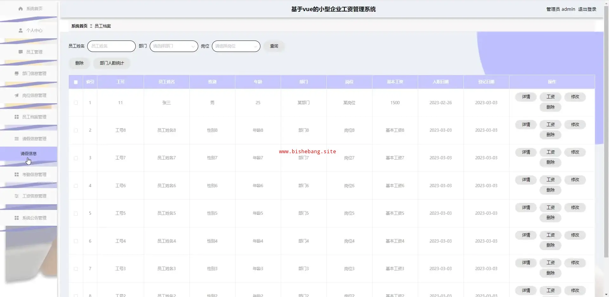Click 退出登录 to log out
The image size is (609, 297).
(587, 9)
